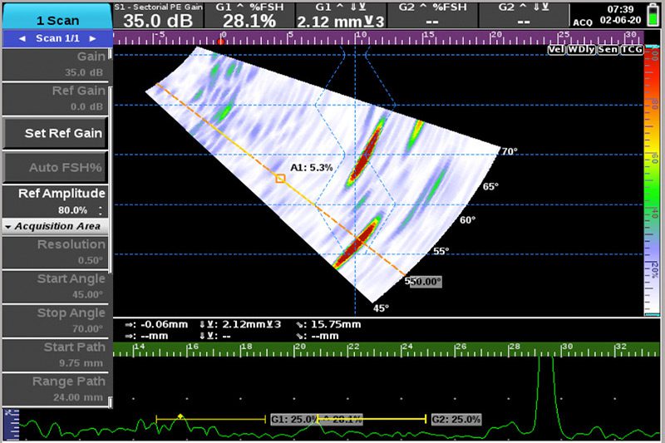Select the Ref Gain 0.0 dB parameter
The width and height of the screenshot is (665, 443).
pos(56,99)
